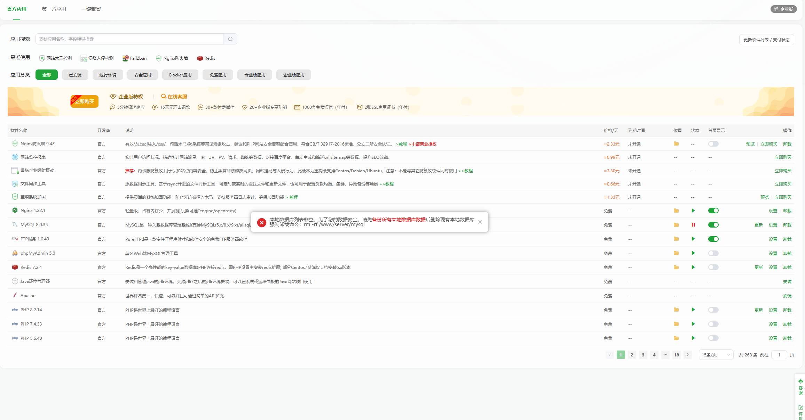
Task: Filter by Docker应用 category
Action: click(x=180, y=75)
